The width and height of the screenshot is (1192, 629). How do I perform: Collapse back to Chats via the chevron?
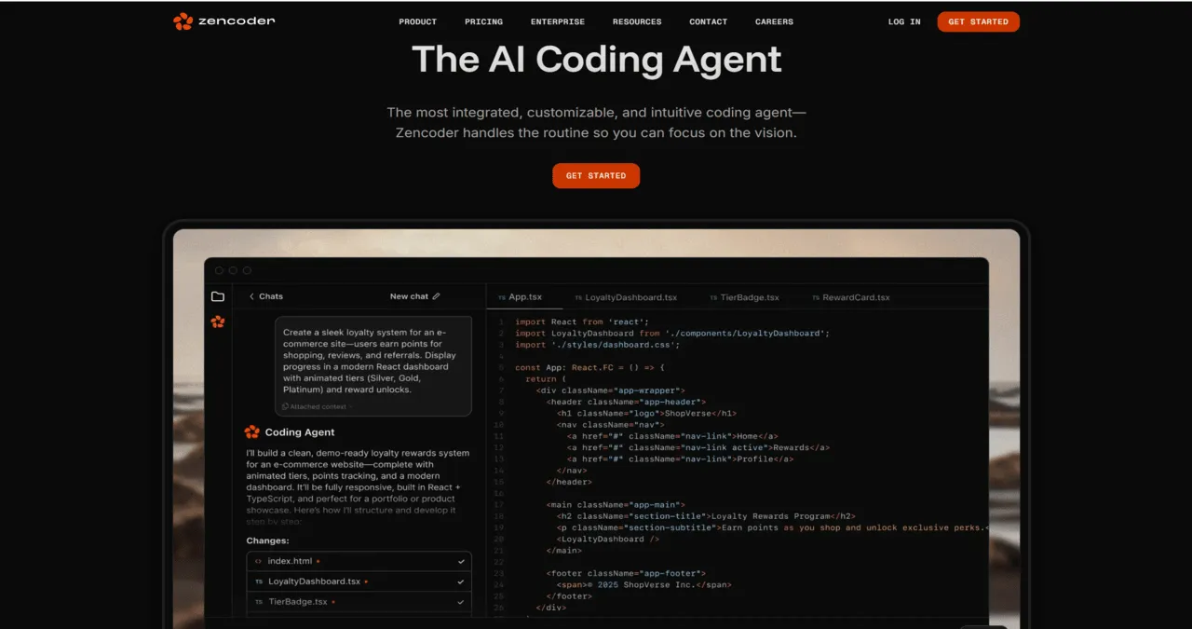coord(251,296)
